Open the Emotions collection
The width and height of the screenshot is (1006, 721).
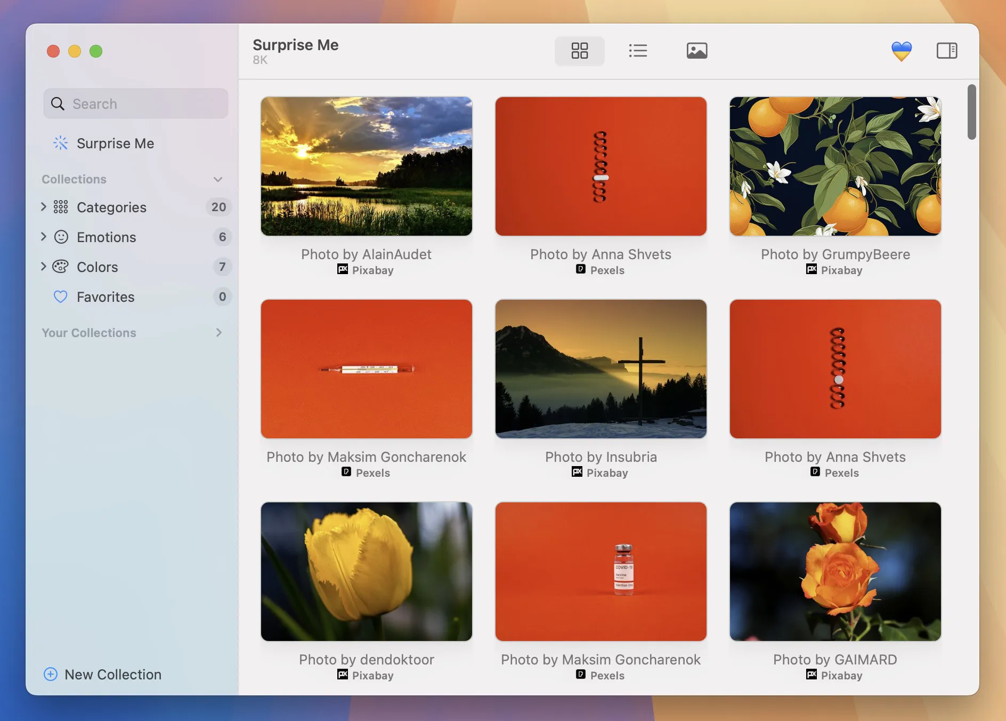107,237
